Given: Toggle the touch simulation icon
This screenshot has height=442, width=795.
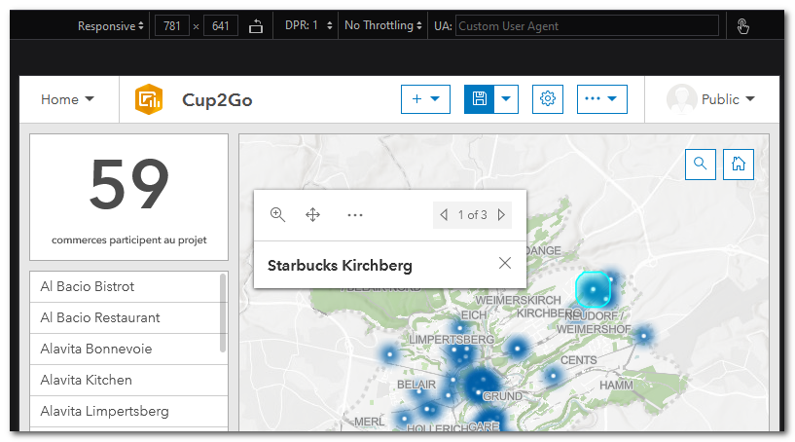Looking at the screenshot, I should click(x=743, y=26).
